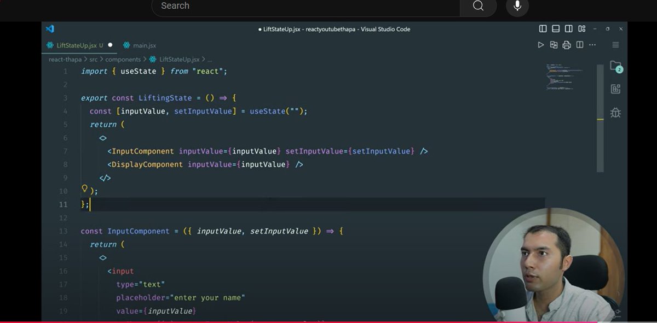This screenshot has height=323, width=657.
Task: Click the YouTube Search input field
Action: 306,6
